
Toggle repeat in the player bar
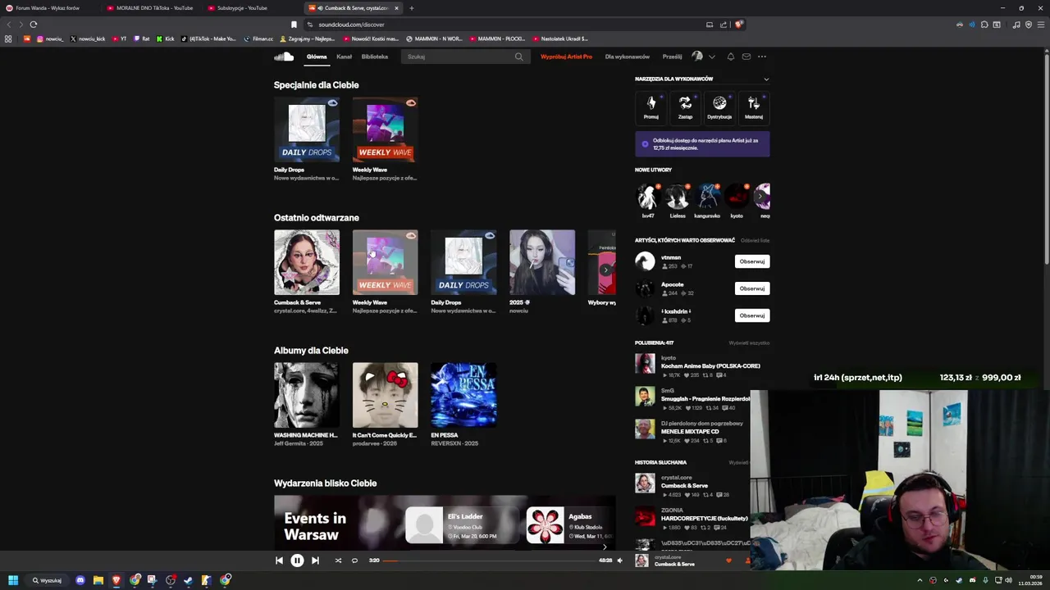354,560
